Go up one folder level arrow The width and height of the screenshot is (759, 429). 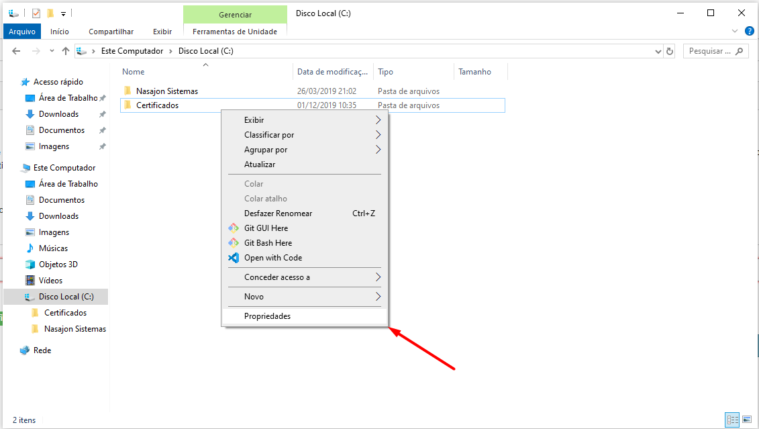(66, 51)
